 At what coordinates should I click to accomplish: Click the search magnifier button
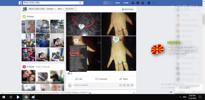[80, 3]
